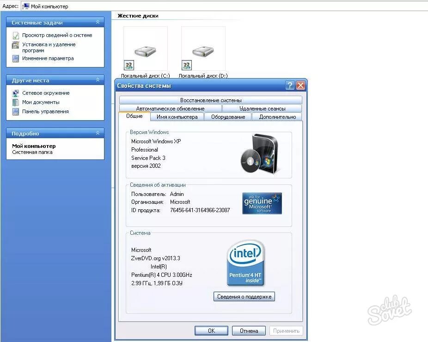Click the Сведения о поддержке button
Viewport: 428px width, 342px height.
(x=245, y=297)
